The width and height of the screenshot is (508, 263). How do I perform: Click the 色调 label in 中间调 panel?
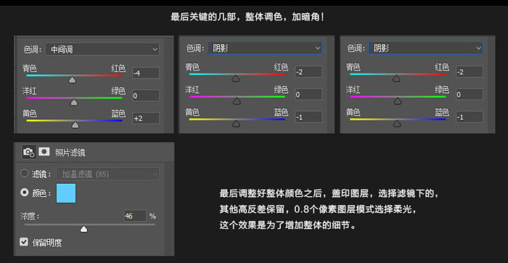tap(33, 49)
